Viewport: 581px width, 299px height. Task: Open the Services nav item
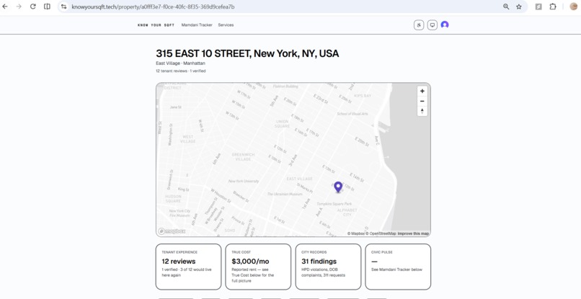[226, 24]
